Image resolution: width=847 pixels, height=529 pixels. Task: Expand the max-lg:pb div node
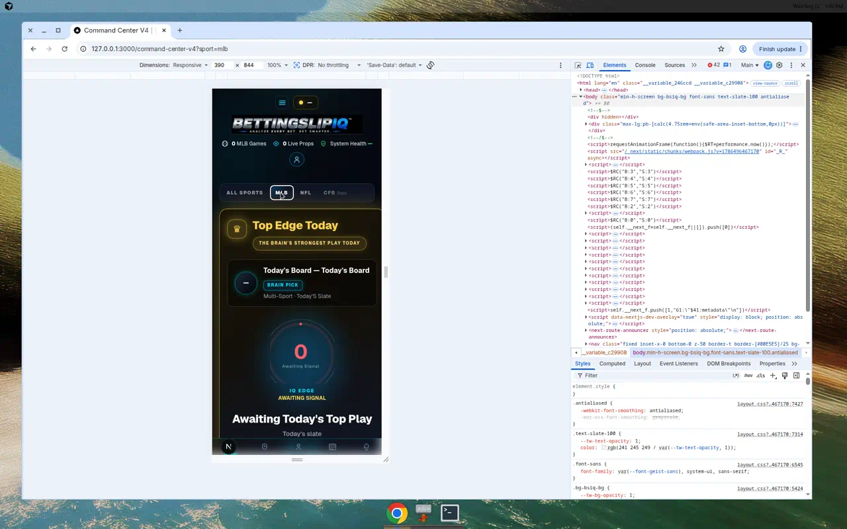[586, 124]
